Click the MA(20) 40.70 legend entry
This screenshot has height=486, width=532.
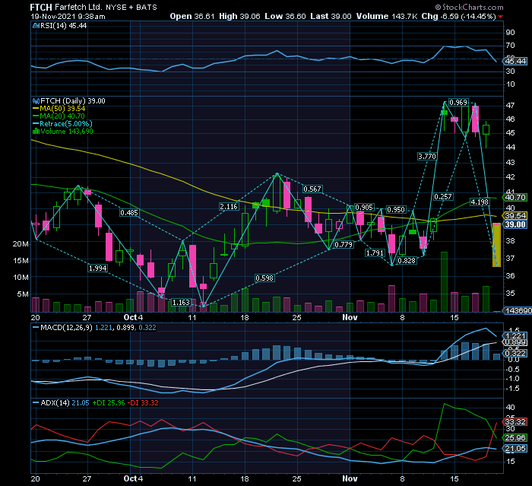tap(62, 116)
